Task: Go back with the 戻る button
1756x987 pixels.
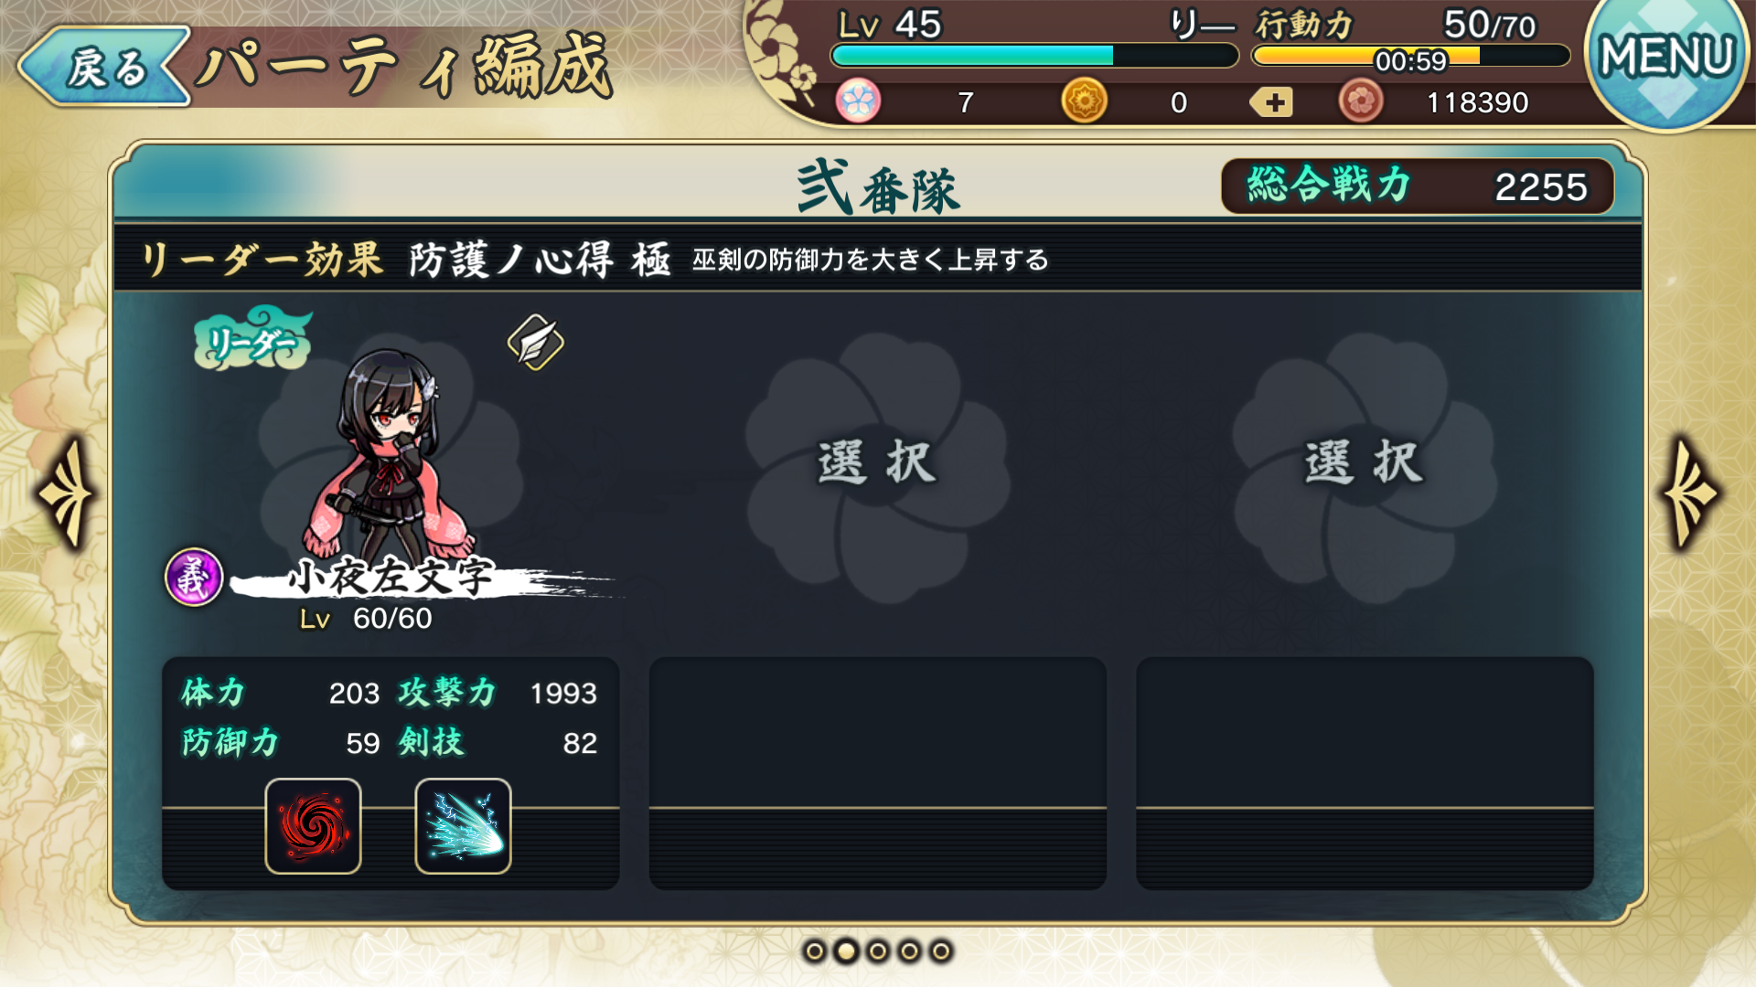Action: pyautogui.click(x=103, y=67)
